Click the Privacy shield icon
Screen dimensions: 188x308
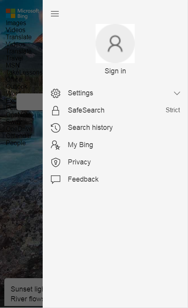point(56,162)
